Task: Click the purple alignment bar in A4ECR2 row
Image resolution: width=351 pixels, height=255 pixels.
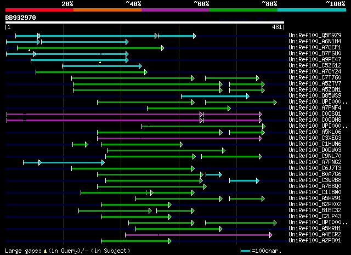Action: tap(199, 235)
